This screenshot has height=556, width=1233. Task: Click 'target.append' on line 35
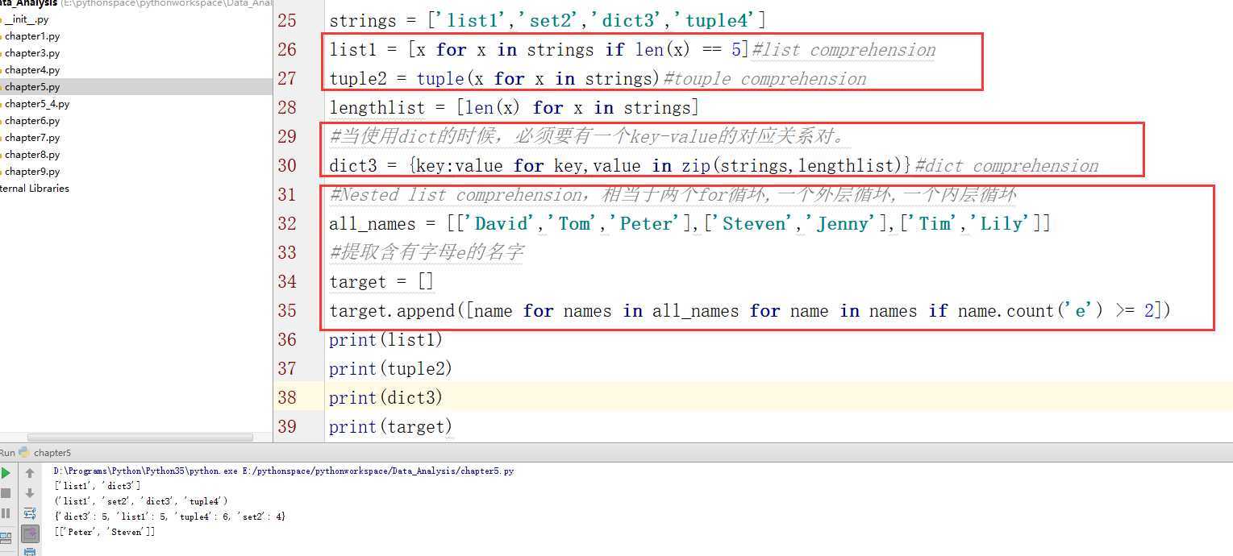[x=392, y=311]
